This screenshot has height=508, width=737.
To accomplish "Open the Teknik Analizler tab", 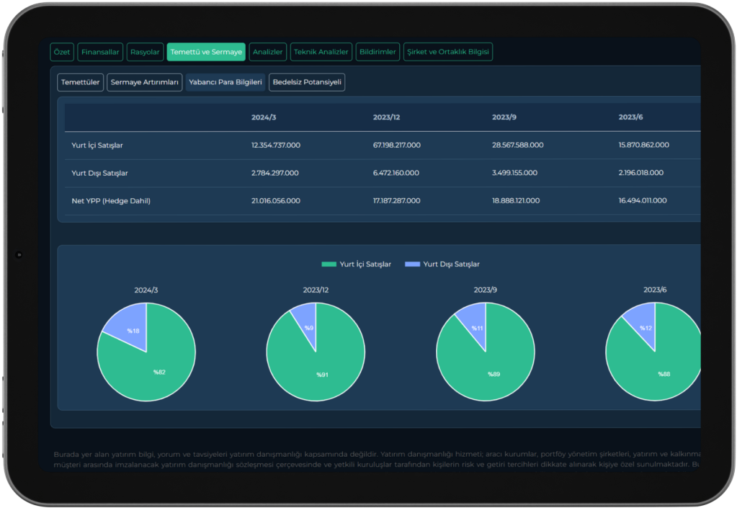I will (x=321, y=52).
